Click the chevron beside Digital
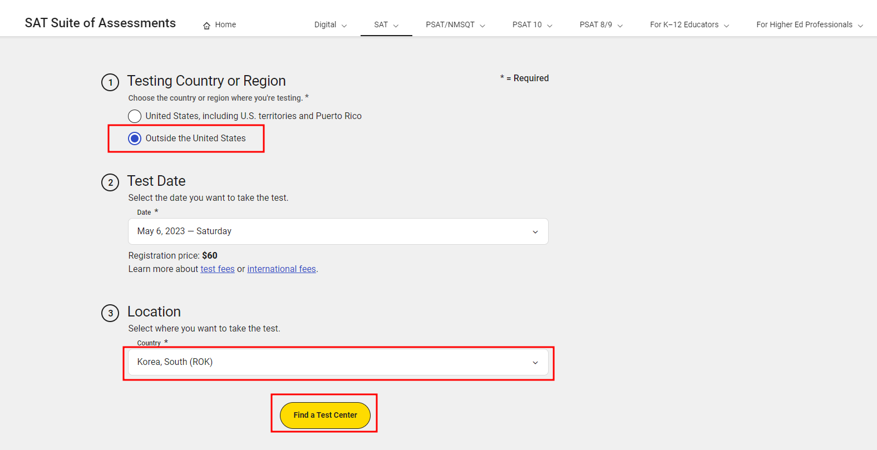 point(344,26)
